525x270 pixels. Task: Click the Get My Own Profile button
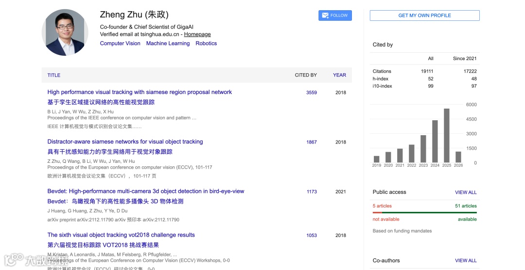coord(424,16)
